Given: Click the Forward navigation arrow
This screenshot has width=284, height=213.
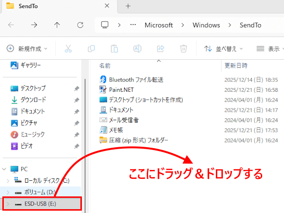Looking at the screenshot, I should pyautogui.click(x=34, y=25).
